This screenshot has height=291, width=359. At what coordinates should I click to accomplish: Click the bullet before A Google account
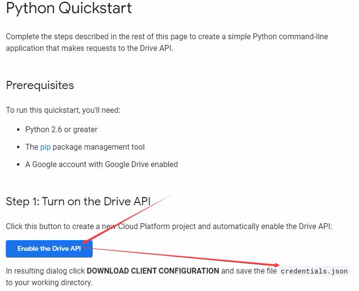point(19,165)
